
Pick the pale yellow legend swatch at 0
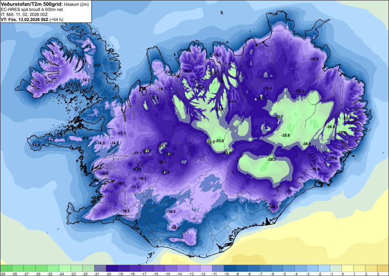pyautogui.click(x=347, y=268)
